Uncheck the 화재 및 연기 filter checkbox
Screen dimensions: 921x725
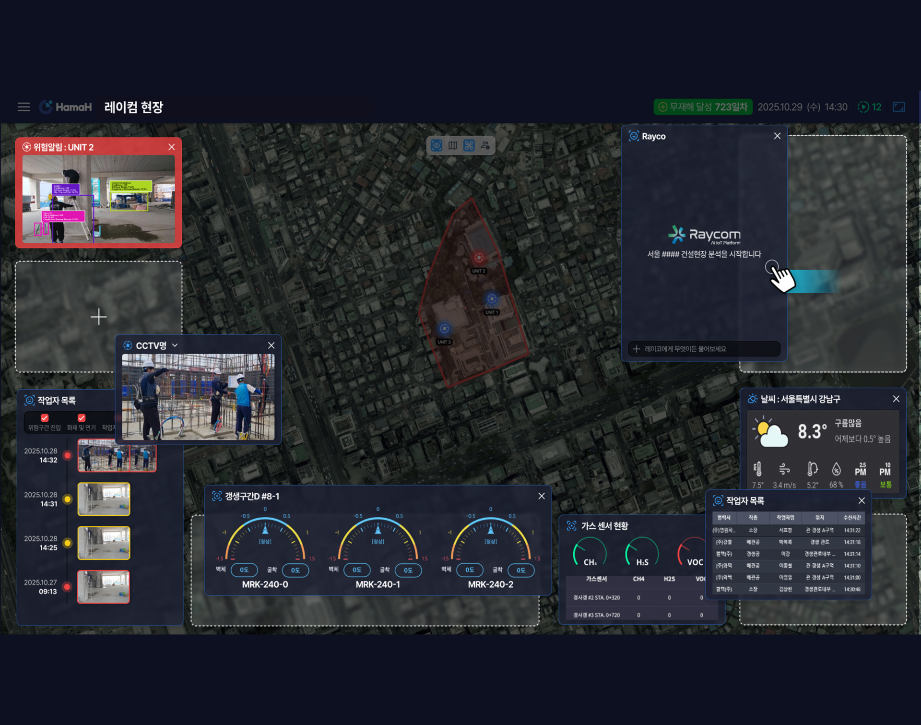82,417
